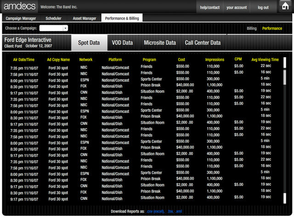
Task: Select the VOD Data tab
Action: (123, 43)
